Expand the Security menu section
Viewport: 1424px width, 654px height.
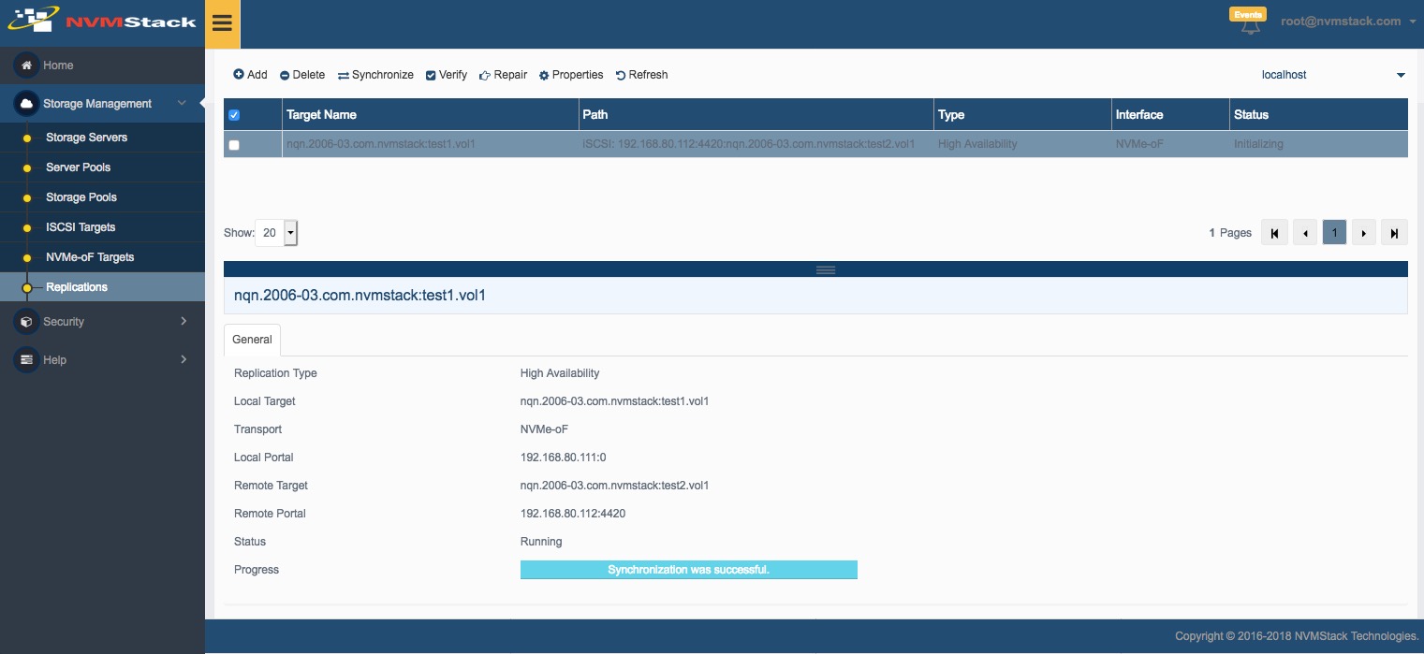[183, 322]
